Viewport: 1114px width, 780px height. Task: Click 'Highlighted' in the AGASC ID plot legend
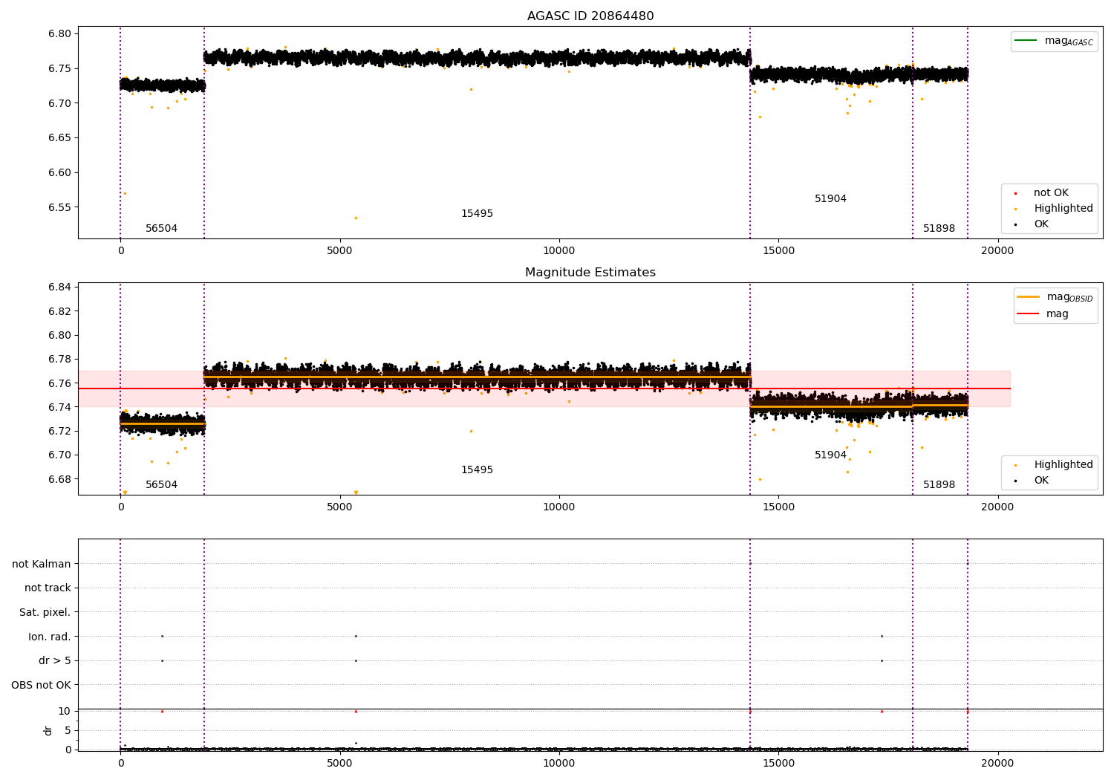[x=1063, y=209]
